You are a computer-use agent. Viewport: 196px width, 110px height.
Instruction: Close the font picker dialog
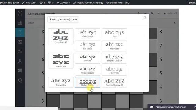coord(145,17)
